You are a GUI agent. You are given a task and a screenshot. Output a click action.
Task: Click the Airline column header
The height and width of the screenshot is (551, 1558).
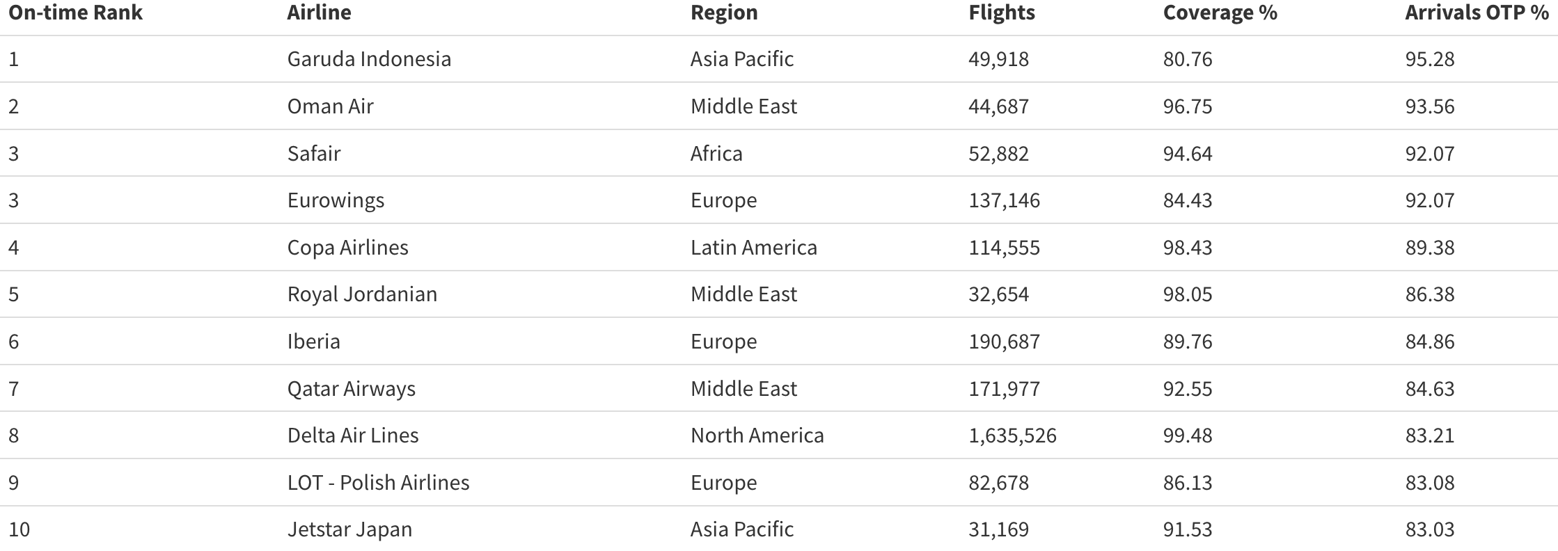[319, 13]
